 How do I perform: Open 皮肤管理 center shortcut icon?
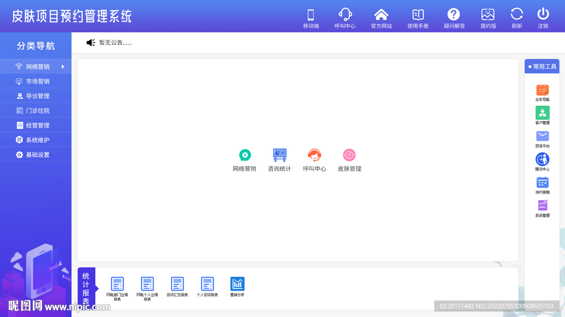click(349, 155)
